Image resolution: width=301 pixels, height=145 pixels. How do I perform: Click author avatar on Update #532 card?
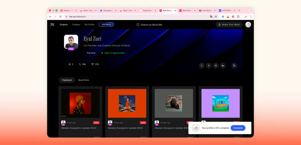pos(110,123)
